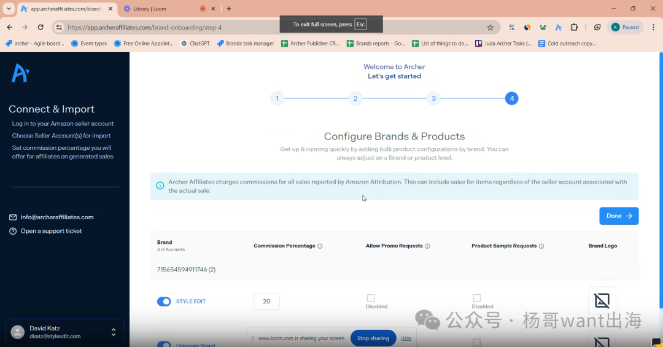
Task: Go to onboarding step 1
Action: point(277,99)
